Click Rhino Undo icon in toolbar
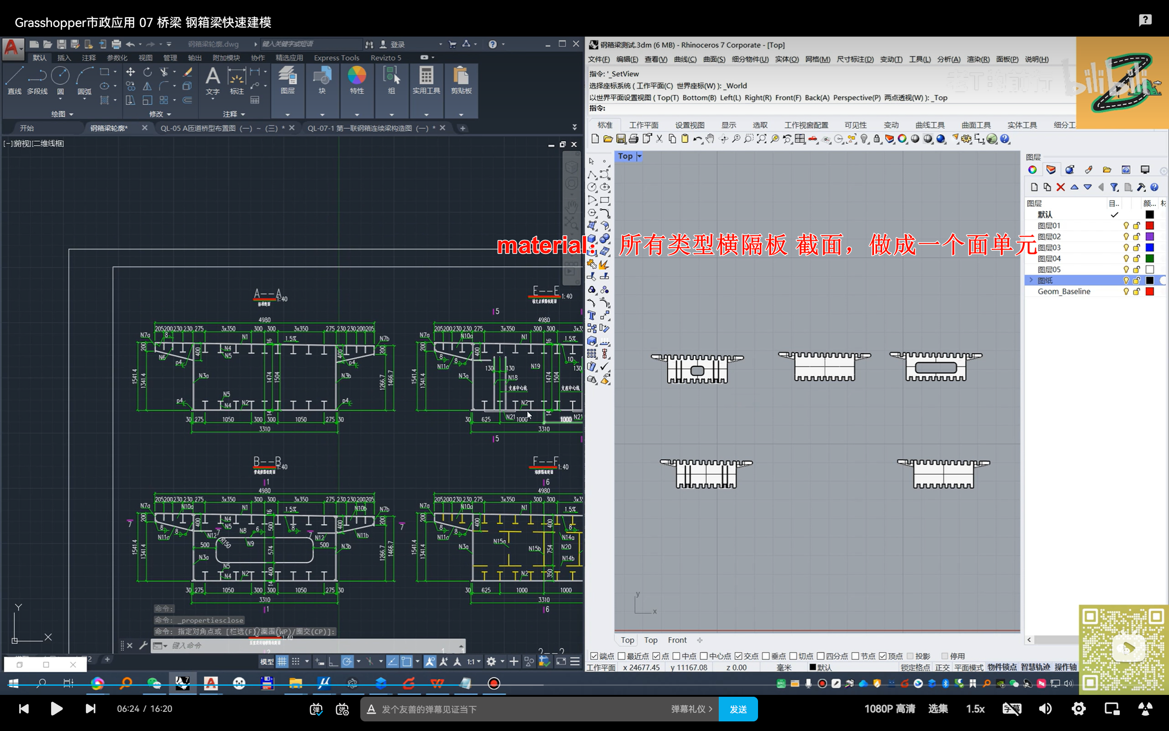Image resolution: width=1169 pixels, height=731 pixels. point(697,139)
